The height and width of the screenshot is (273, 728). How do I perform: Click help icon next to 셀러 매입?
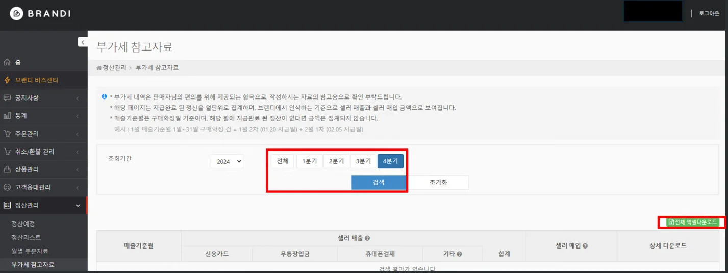point(585,246)
